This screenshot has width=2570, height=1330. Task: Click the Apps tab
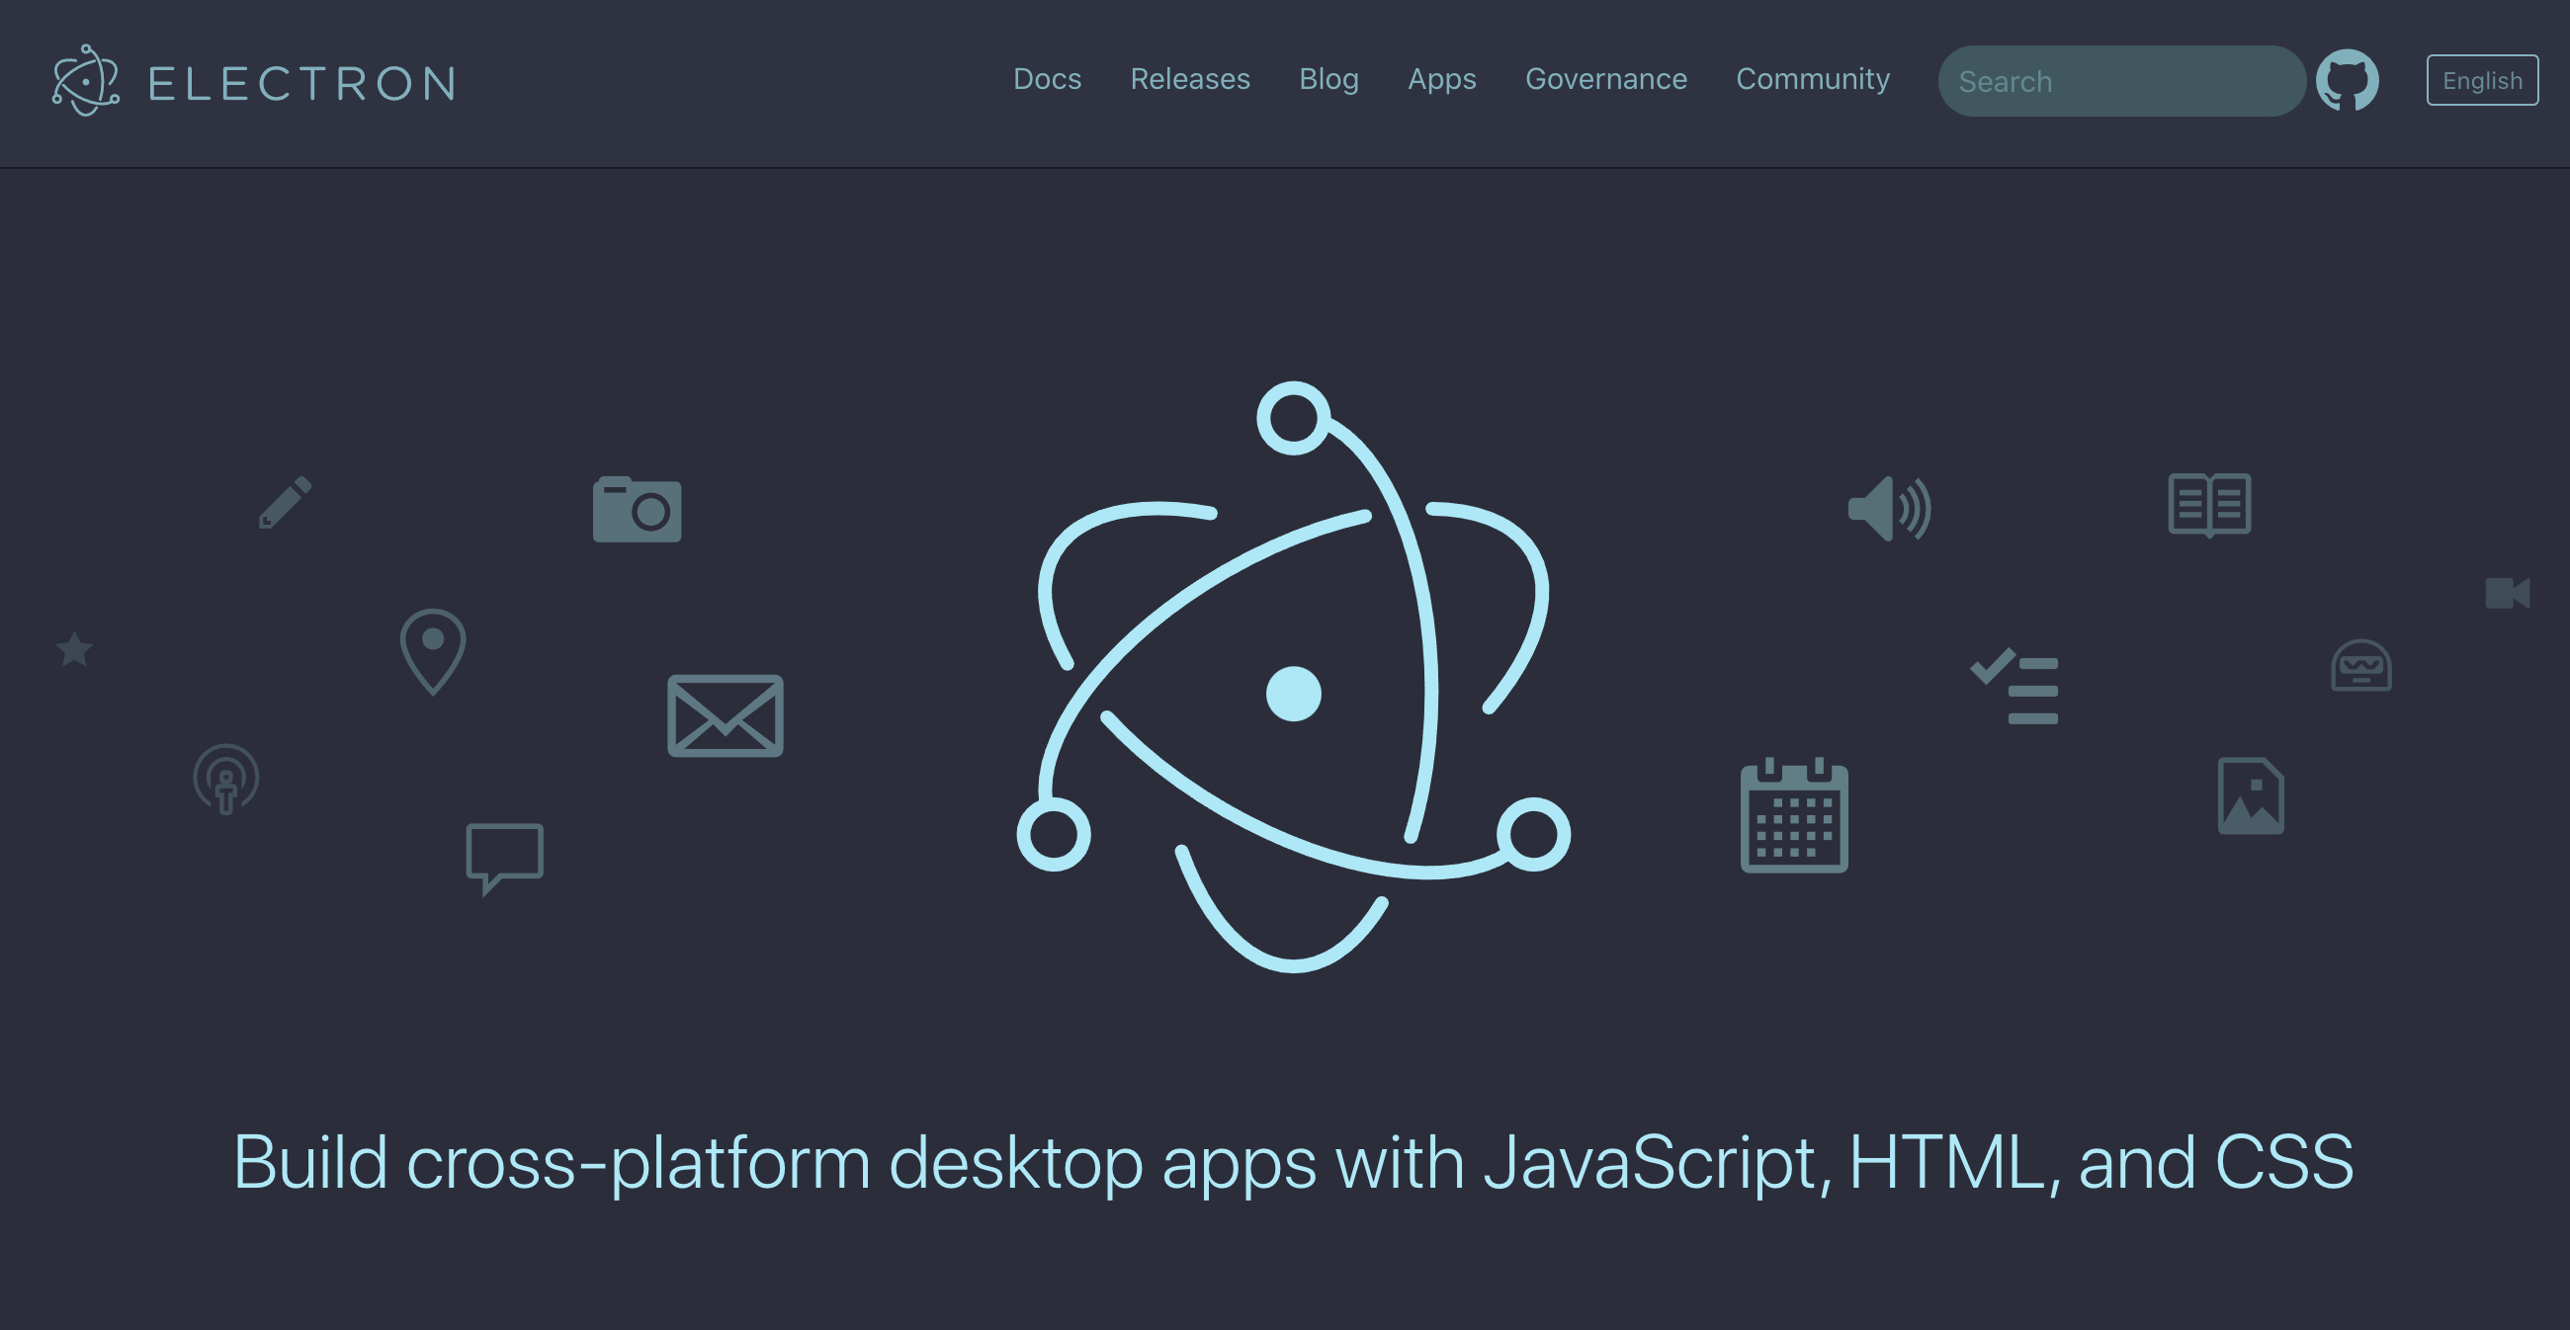pyautogui.click(x=1442, y=80)
